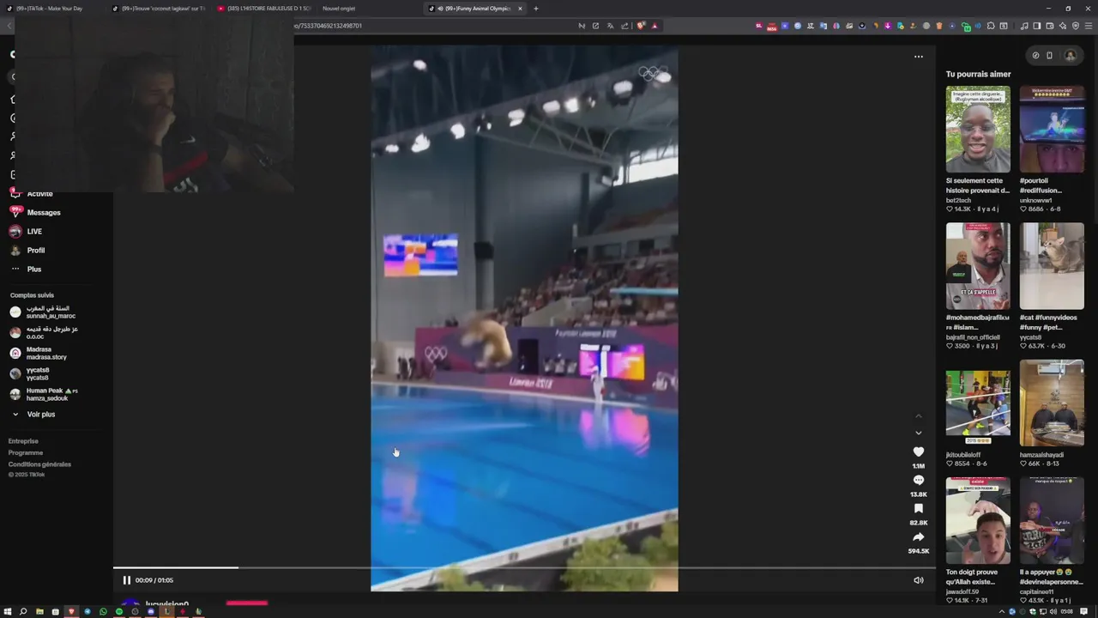Screen dimensions: 1098x618
Task: Open Windows taskbar search
Action: [23, 612]
